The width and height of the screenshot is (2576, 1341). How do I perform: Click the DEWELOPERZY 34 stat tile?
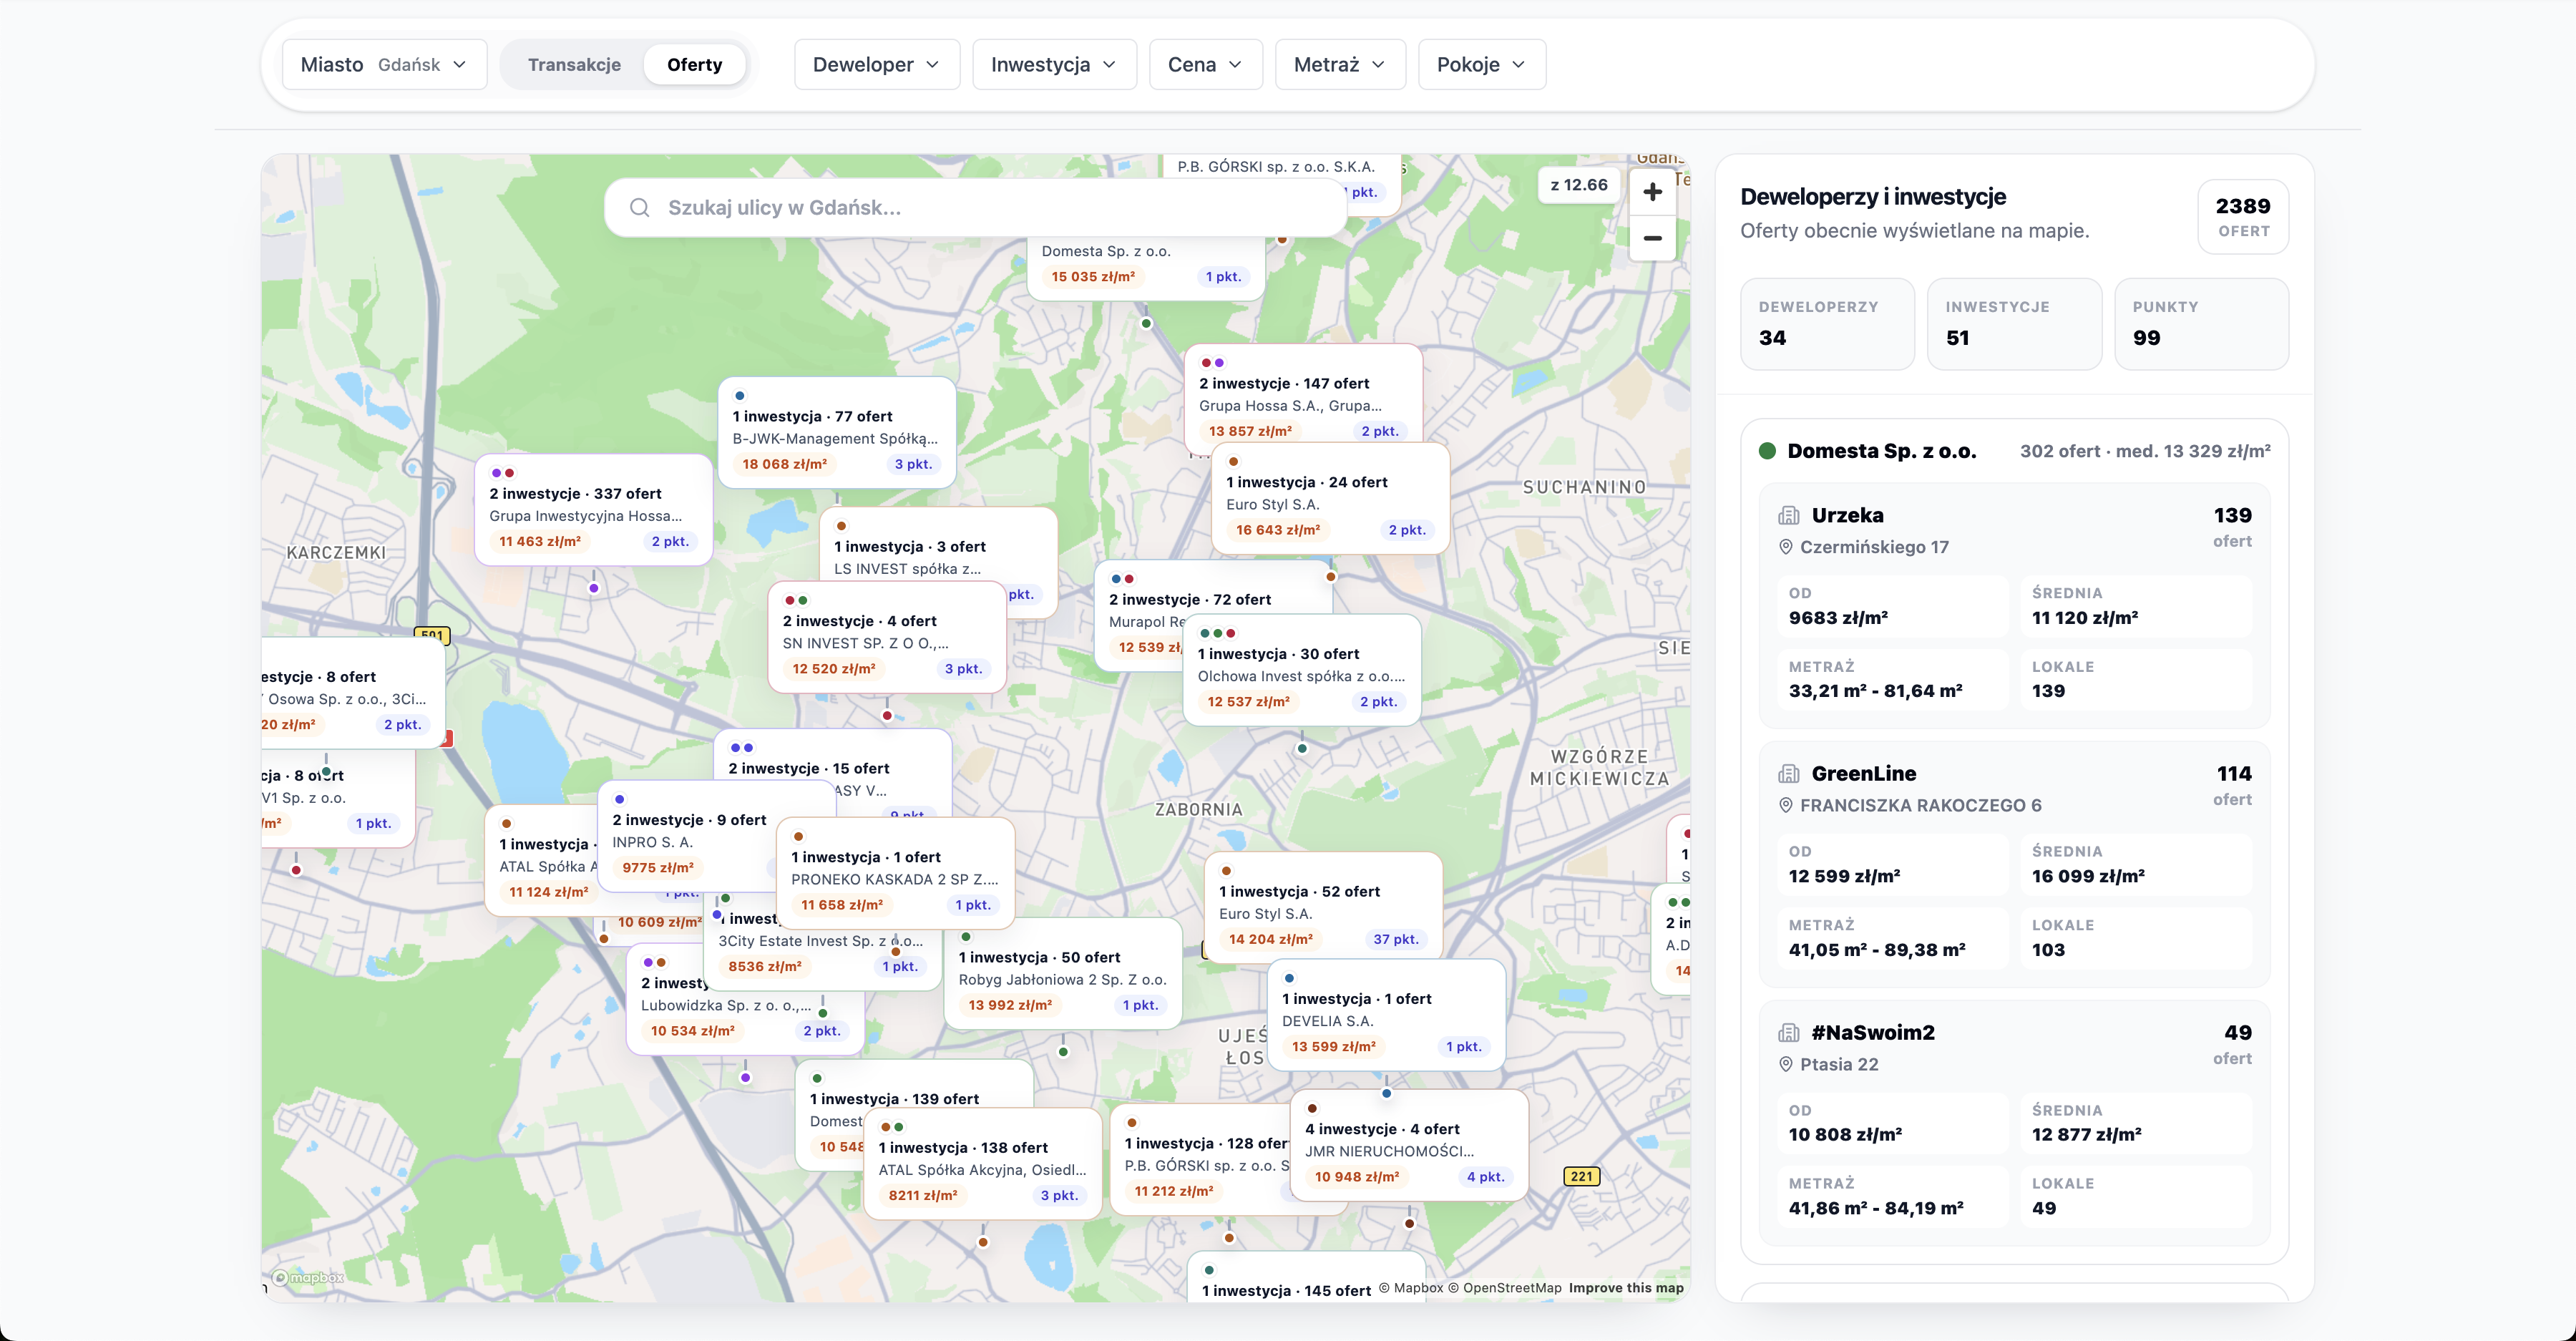(1827, 324)
